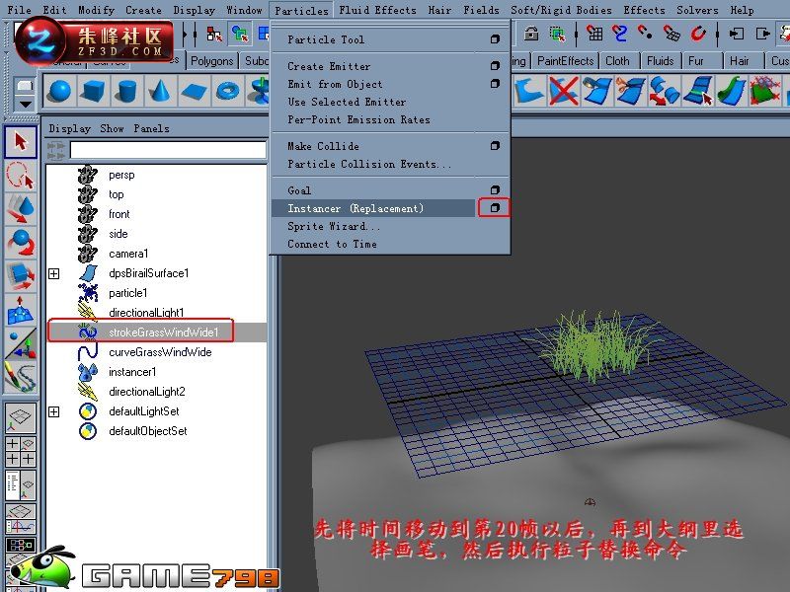This screenshot has width=790, height=592.
Task: Open Make Collide option box
Action: pyautogui.click(x=495, y=146)
